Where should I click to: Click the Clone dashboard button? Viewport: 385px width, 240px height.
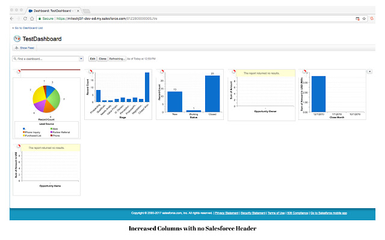coord(103,59)
